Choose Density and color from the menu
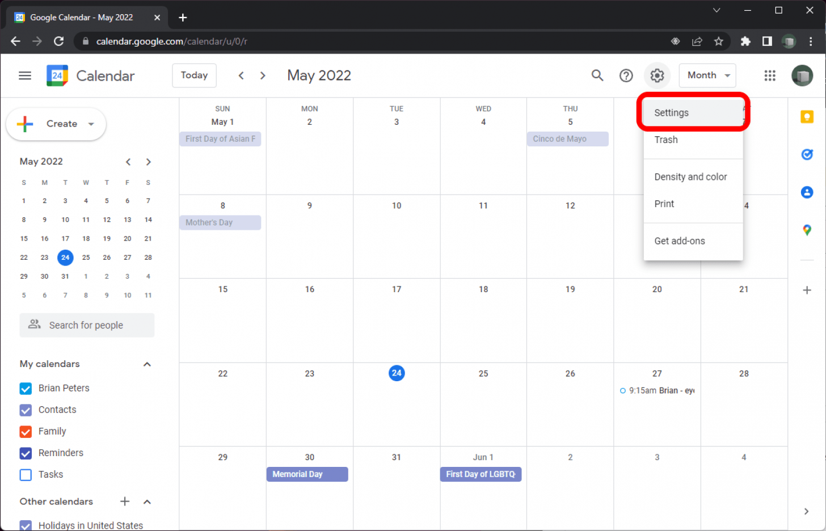The height and width of the screenshot is (531, 826). point(690,176)
